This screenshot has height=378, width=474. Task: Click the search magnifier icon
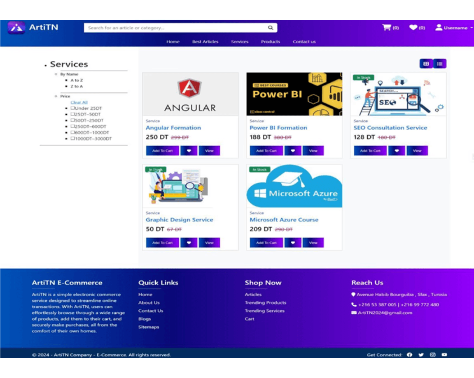pos(271,28)
